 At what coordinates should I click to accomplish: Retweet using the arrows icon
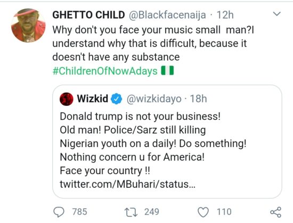point(131,212)
